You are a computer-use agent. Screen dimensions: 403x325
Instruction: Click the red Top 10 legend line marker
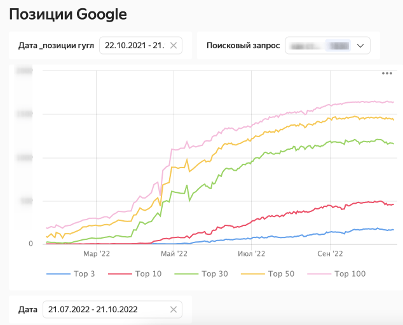click(x=120, y=274)
